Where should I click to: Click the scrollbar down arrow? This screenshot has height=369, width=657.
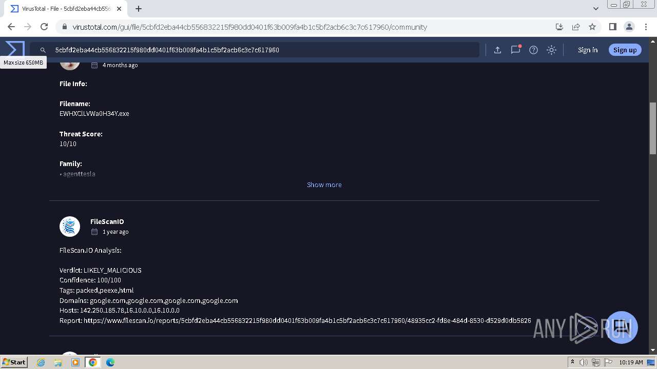point(653,350)
